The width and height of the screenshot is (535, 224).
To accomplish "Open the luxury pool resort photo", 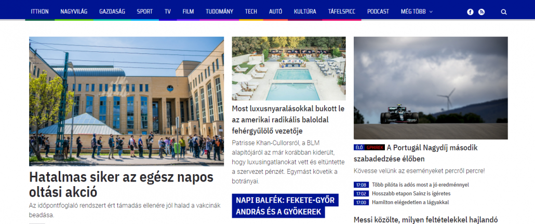I will tap(289, 68).
